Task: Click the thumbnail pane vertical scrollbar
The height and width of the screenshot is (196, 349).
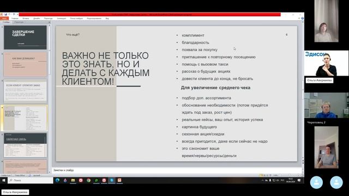Action: [x=50, y=98]
